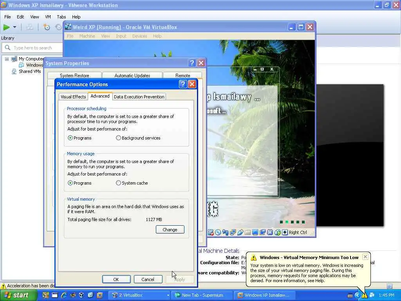Click the network computers icon in system tray

[x=372, y=295]
